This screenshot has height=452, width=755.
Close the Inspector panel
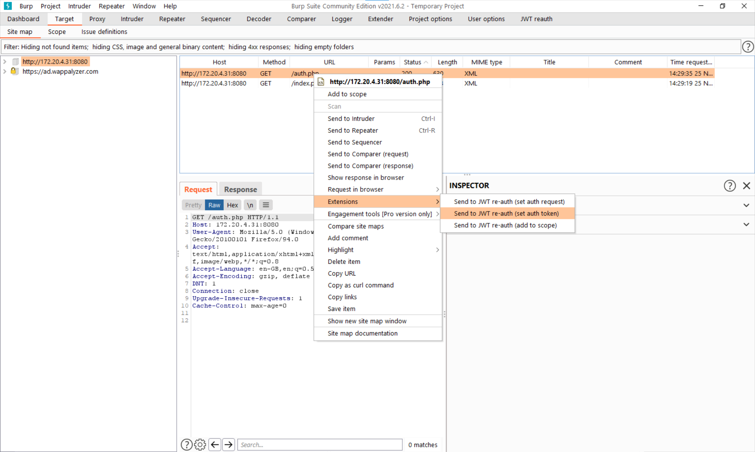(746, 186)
